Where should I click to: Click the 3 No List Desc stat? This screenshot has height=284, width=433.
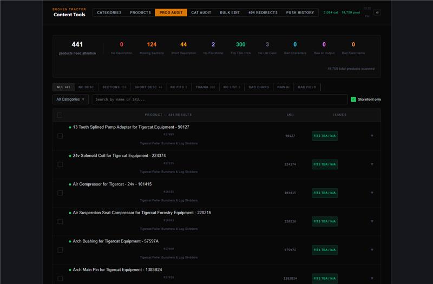click(x=267, y=48)
